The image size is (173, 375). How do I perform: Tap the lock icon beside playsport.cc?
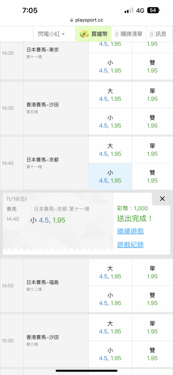[72, 20]
